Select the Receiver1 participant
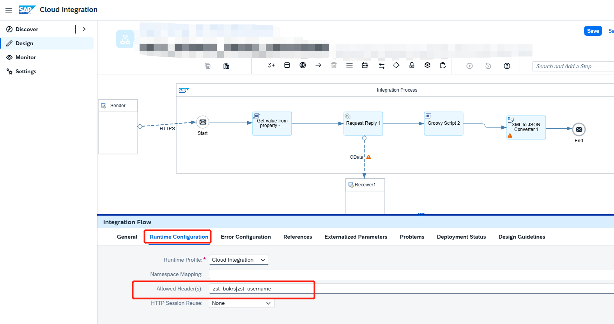Image resolution: width=614 pixels, height=324 pixels. [365, 196]
